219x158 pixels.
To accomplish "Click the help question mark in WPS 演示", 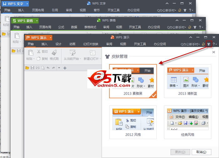I will click(x=214, y=44).
